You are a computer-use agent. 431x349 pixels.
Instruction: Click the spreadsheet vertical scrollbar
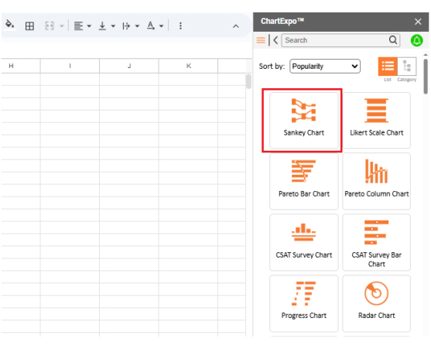tap(248, 81)
